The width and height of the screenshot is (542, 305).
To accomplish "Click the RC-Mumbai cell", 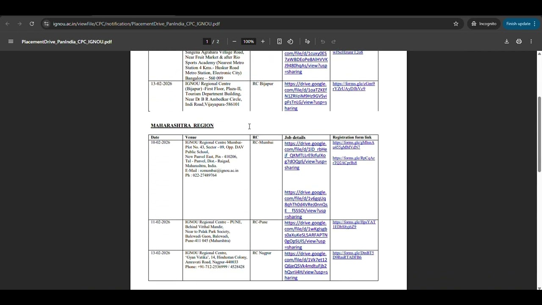I will pyautogui.click(x=263, y=142).
